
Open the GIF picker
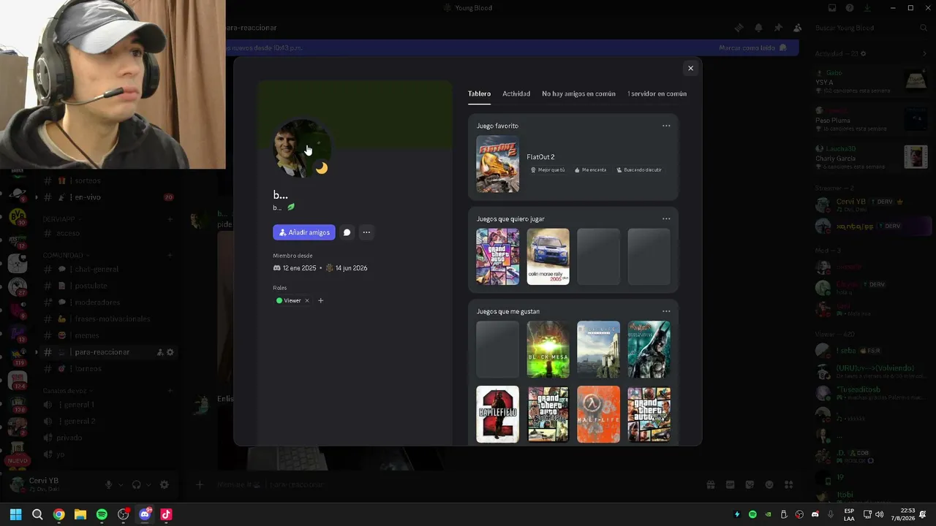730,484
